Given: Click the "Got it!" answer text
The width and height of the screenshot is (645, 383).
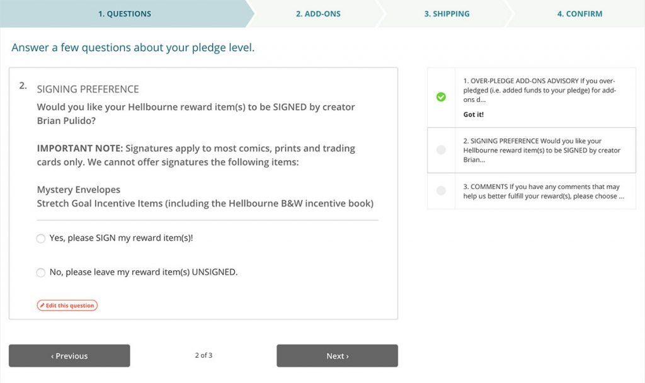Looking at the screenshot, I should (x=473, y=115).
